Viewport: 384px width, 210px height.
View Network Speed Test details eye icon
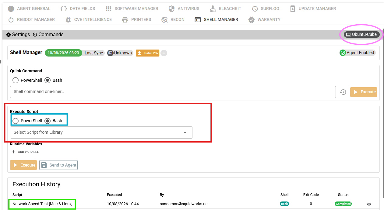[369, 204]
